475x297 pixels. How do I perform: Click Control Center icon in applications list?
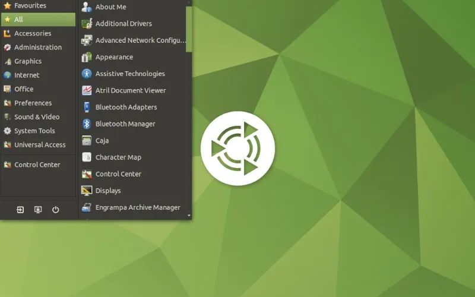pos(87,174)
